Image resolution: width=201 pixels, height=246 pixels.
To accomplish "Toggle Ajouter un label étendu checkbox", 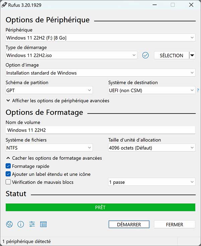I will [8, 174].
